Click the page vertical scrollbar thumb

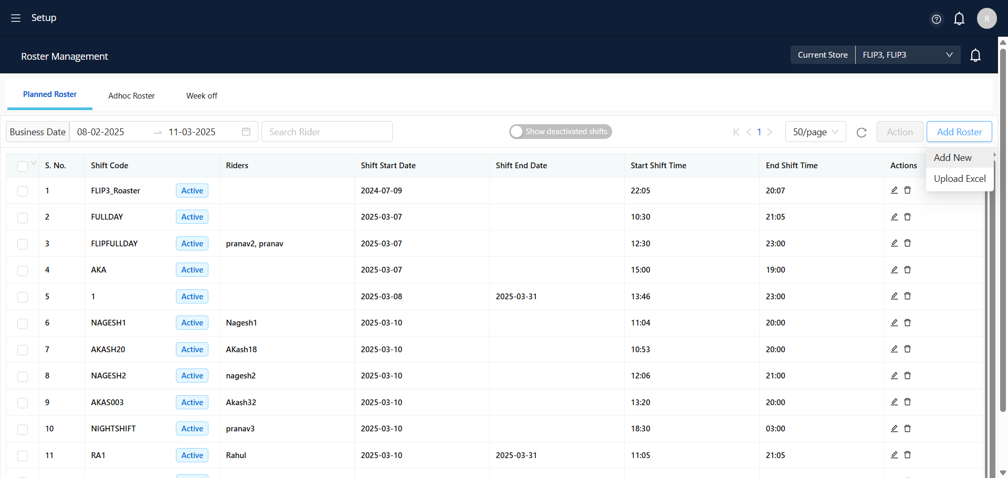[1003, 231]
